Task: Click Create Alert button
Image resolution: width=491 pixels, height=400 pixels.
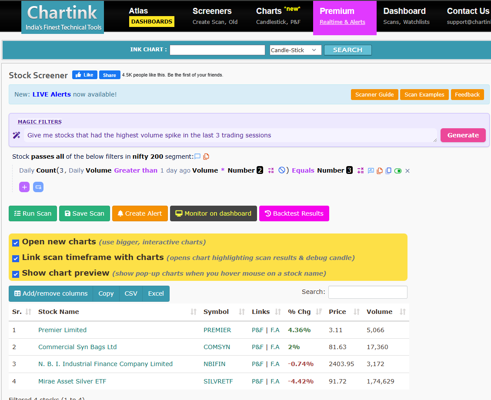Action: (x=140, y=213)
